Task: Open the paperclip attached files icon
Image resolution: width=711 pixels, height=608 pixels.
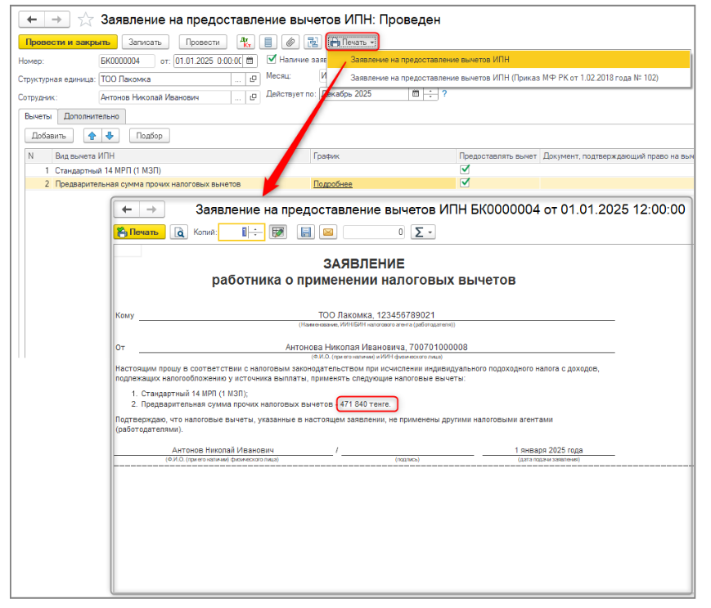Action: (290, 43)
